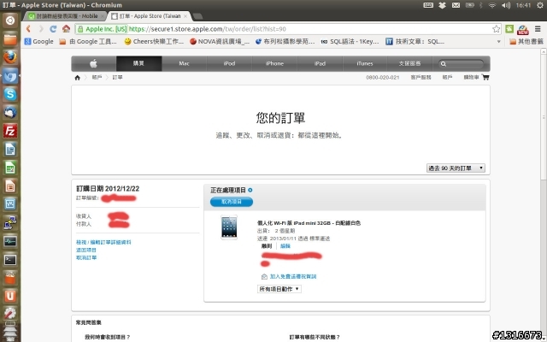Open System Monitor from the launcher
This screenshot has width=547, height=342.
point(10,241)
